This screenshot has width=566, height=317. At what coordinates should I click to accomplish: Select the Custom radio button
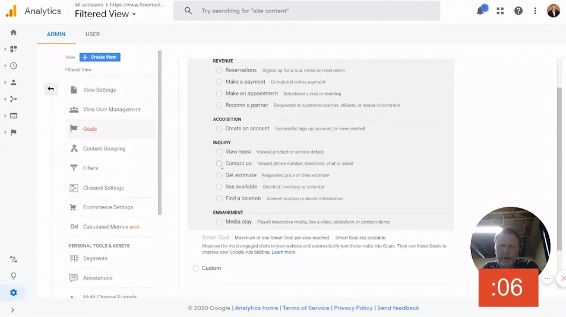[x=195, y=268]
